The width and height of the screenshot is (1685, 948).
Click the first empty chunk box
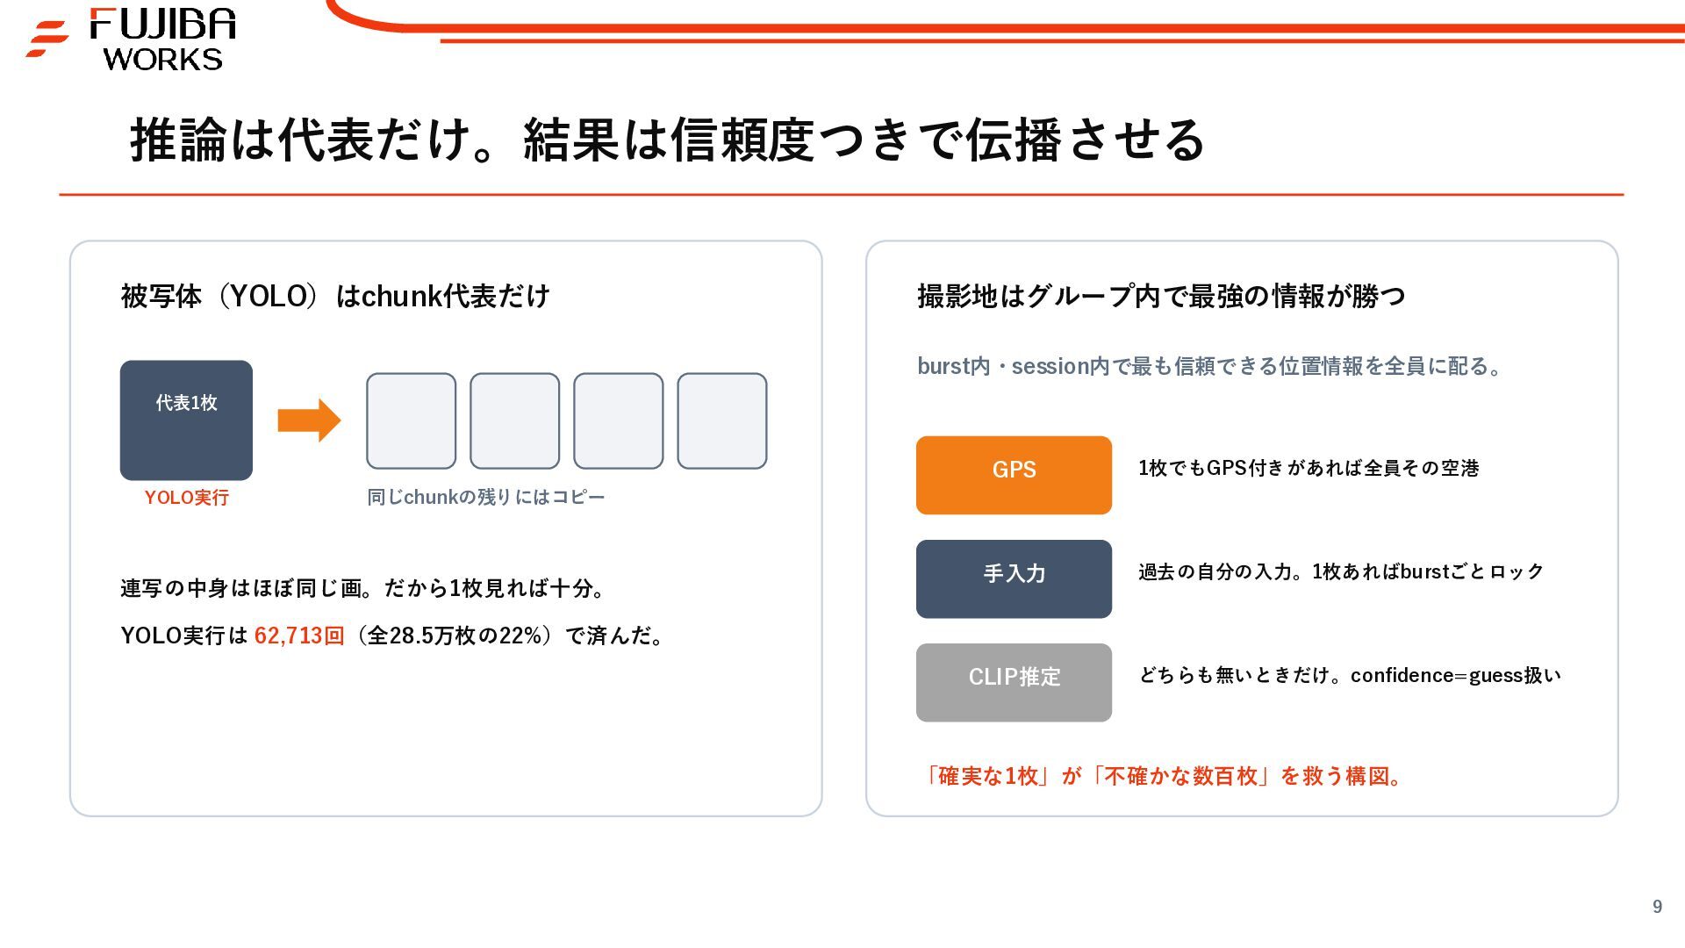411,421
